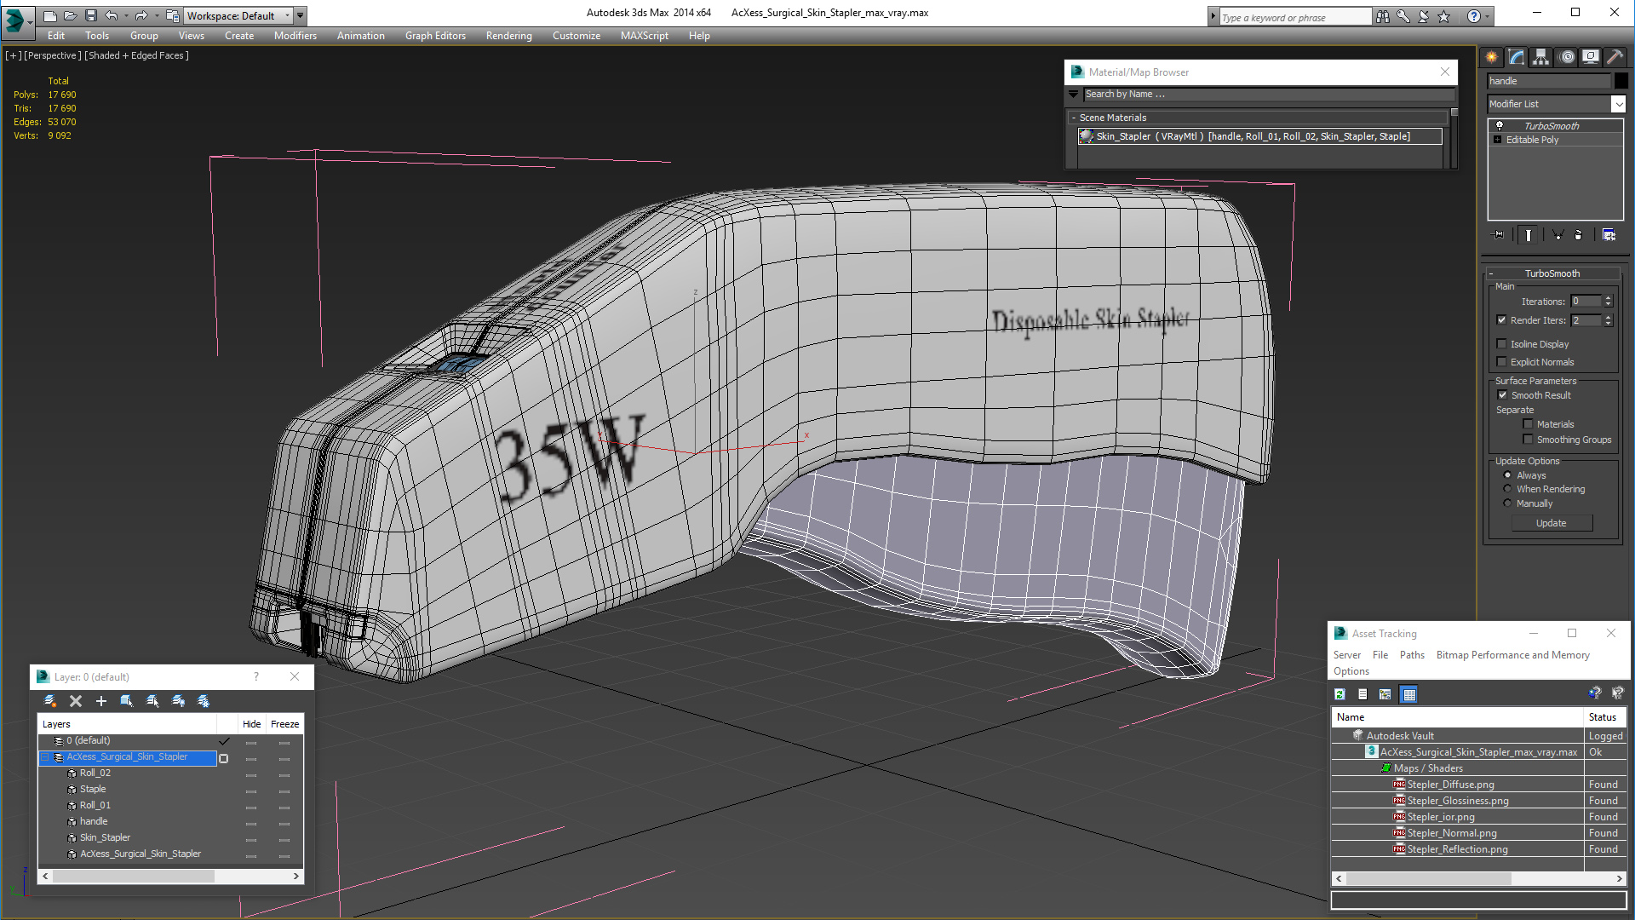The width and height of the screenshot is (1635, 920).
Task: Click the Redo arrow in quick toolbar
Action: pos(141,15)
